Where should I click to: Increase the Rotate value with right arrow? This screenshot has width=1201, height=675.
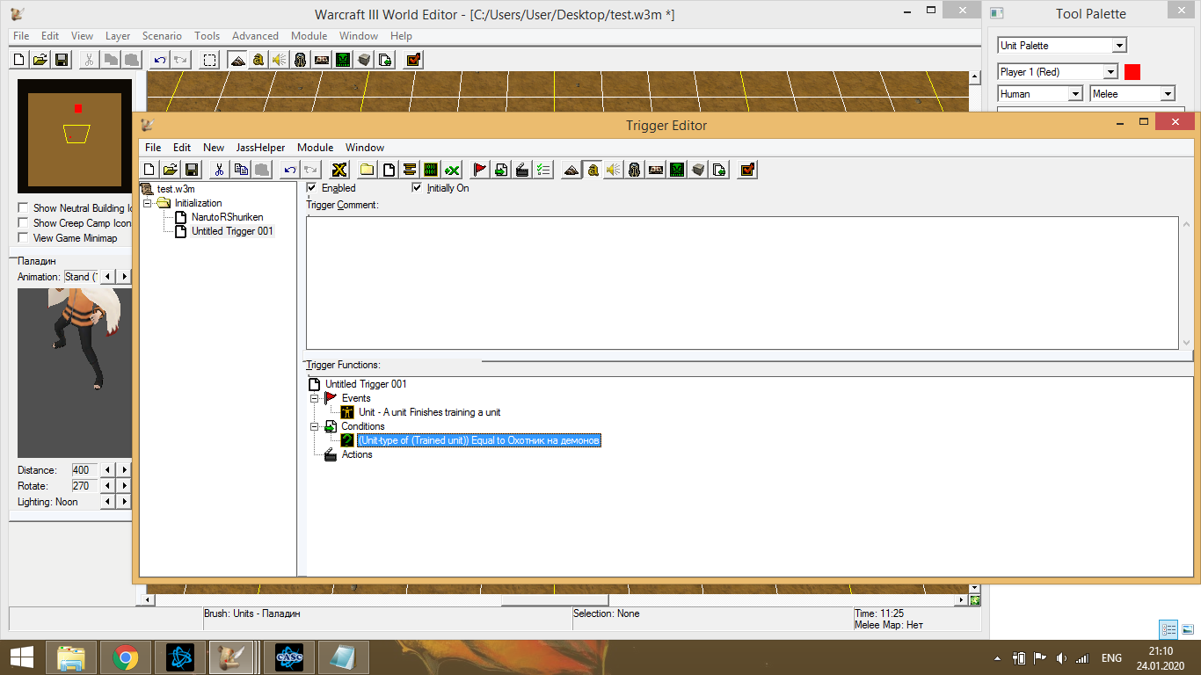click(x=124, y=486)
